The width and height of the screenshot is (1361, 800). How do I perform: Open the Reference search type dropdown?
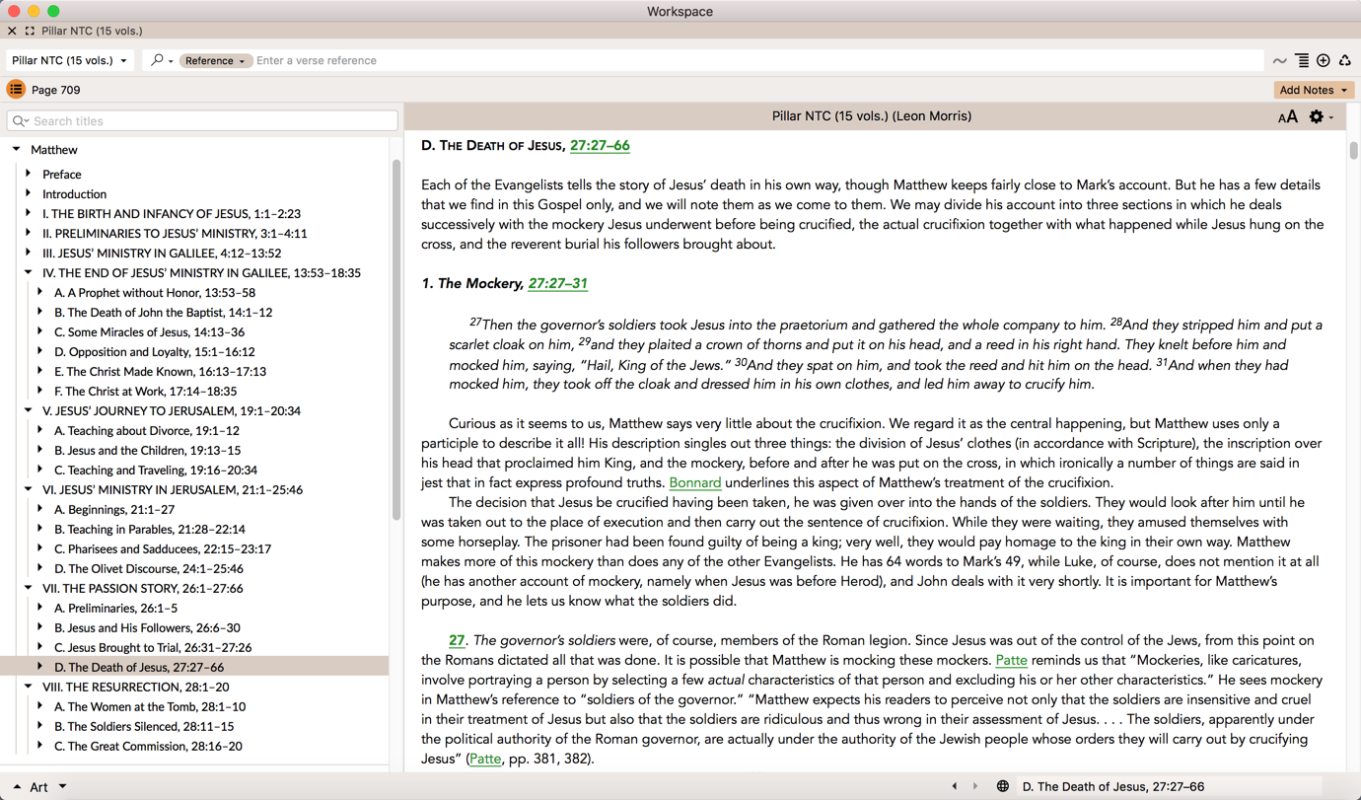coord(215,61)
